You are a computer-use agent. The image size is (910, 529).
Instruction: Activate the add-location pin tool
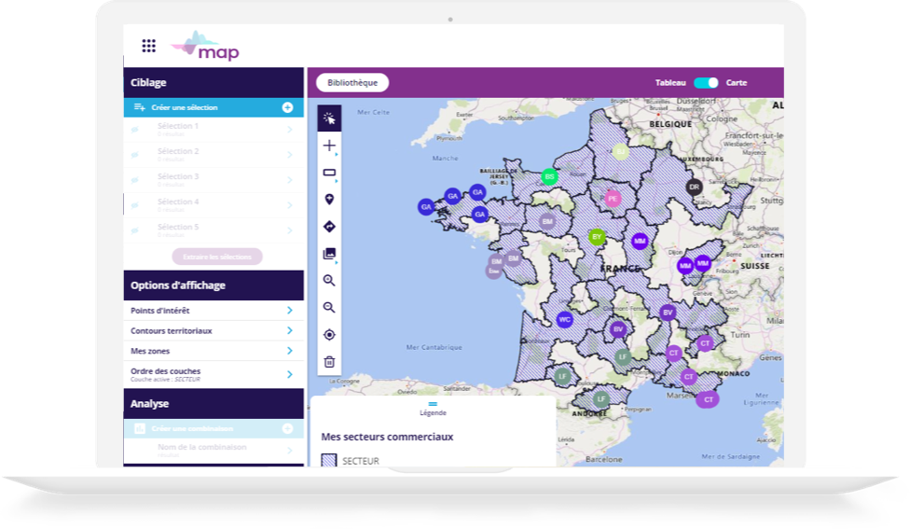(329, 199)
